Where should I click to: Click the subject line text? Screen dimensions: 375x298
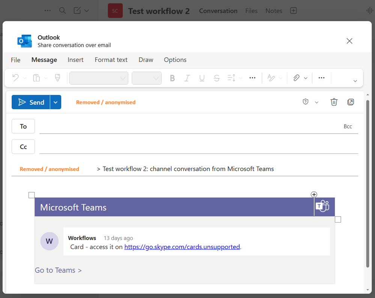point(185,169)
